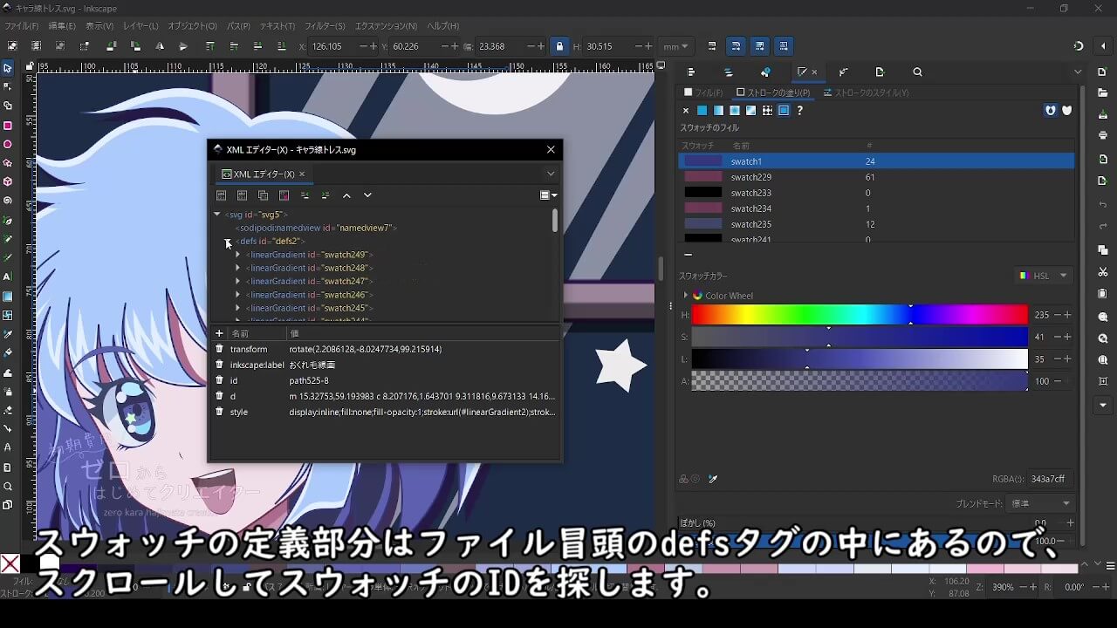Switch to ストロークのスタイル(Y) tab
1117x628 pixels.
[x=866, y=92]
